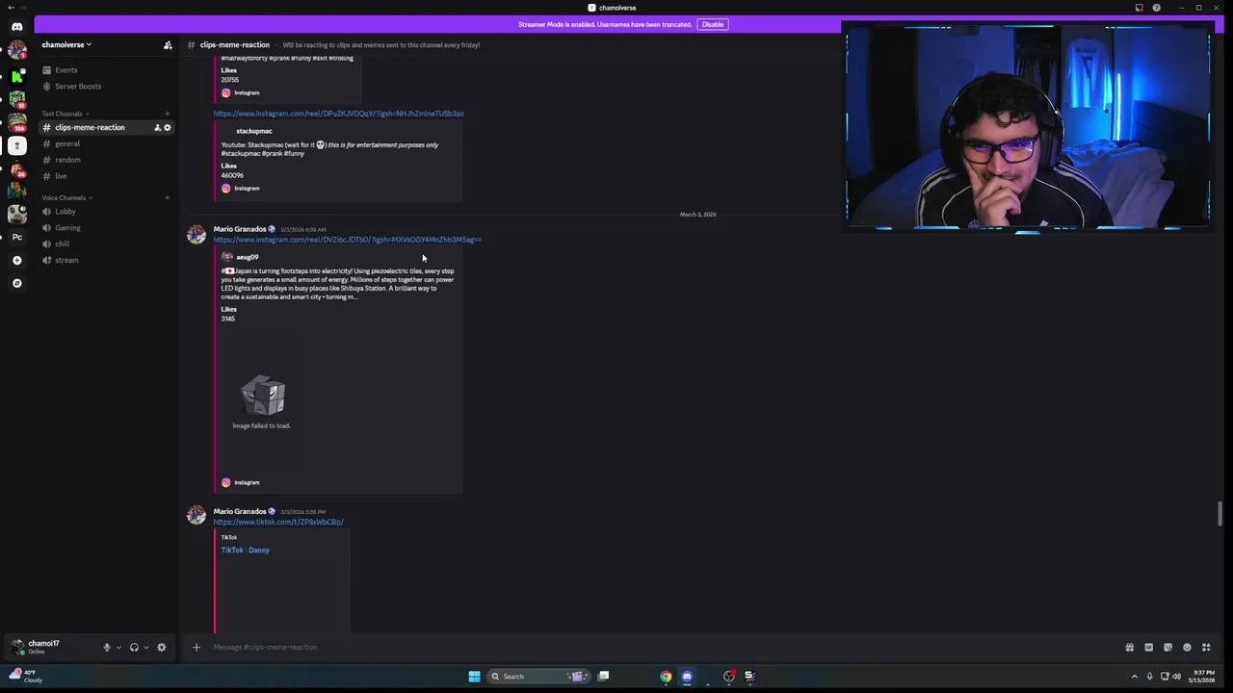The height and width of the screenshot is (693, 1233).
Task: Click stackupmac embed author name
Action: (x=253, y=131)
